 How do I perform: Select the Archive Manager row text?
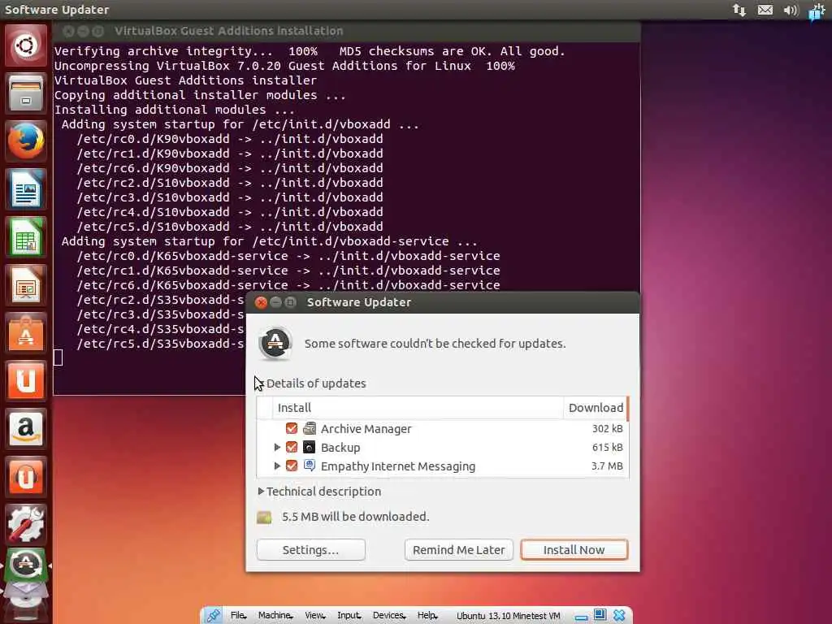[366, 429]
